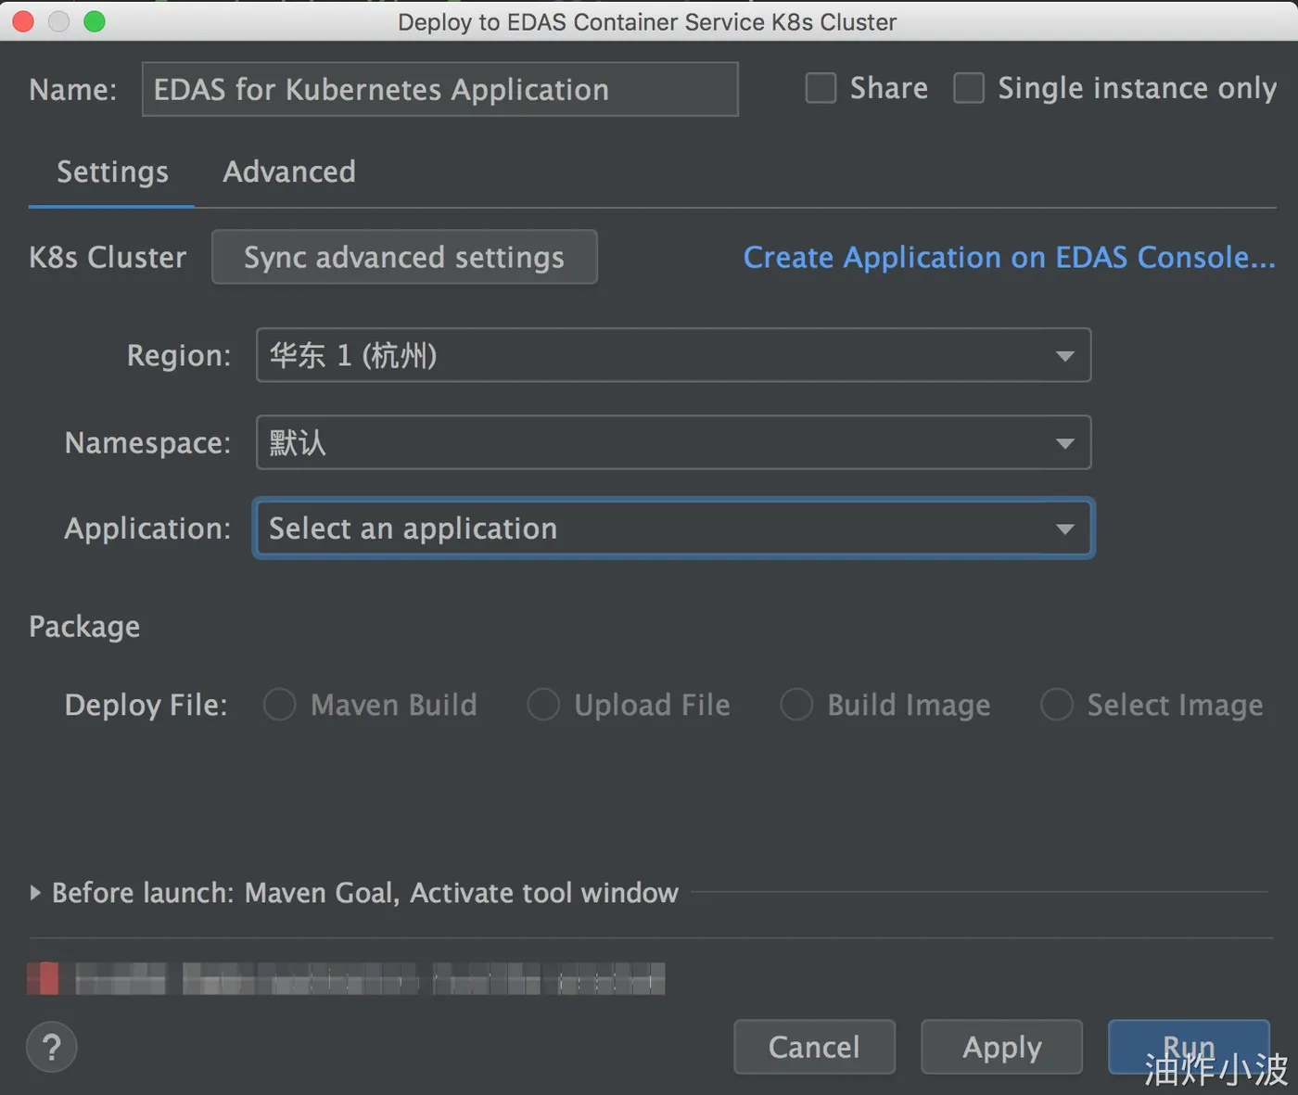The image size is (1298, 1095).
Task: Open the Select an application dropdown
Action: point(673,528)
